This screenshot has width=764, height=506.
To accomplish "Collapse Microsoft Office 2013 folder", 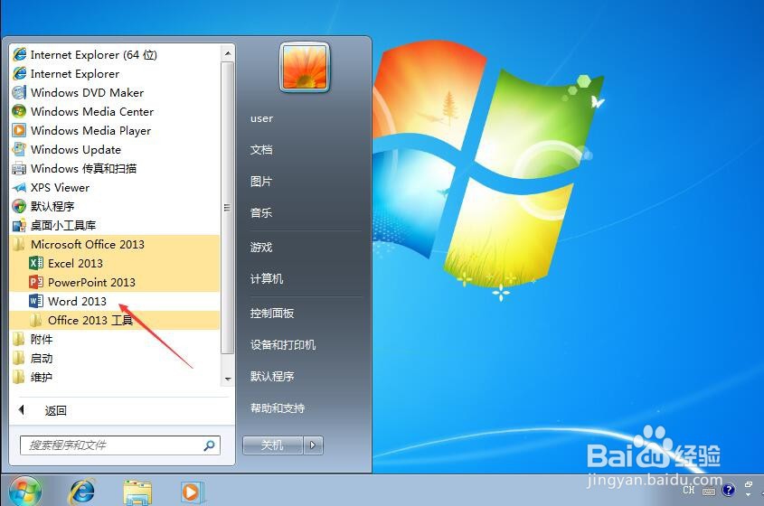I will (x=115, y=245).
